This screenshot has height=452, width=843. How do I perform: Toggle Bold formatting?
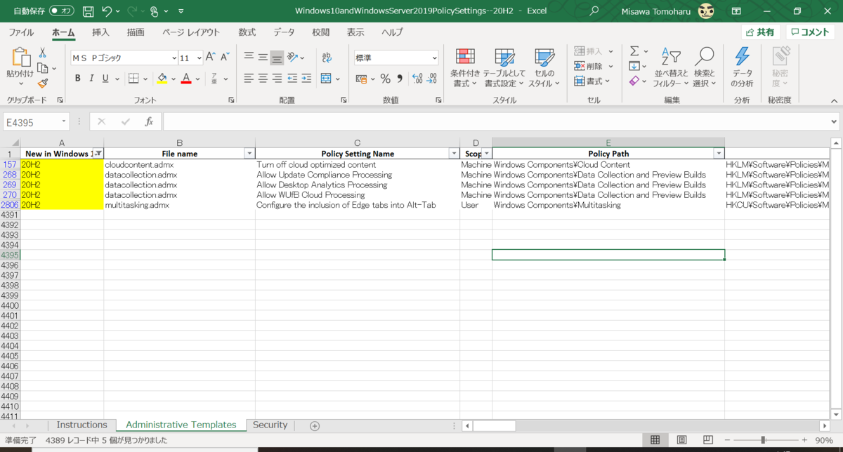point(78,79)
